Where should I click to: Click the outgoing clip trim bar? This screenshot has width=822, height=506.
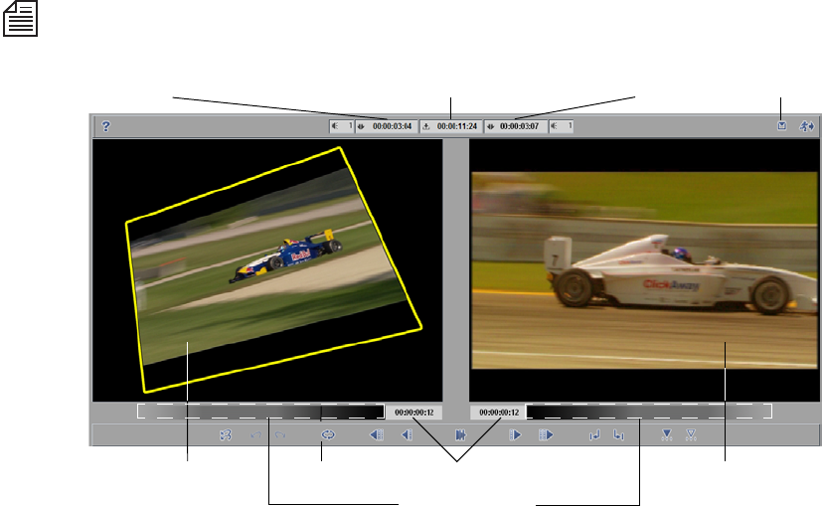click(261, 412)
